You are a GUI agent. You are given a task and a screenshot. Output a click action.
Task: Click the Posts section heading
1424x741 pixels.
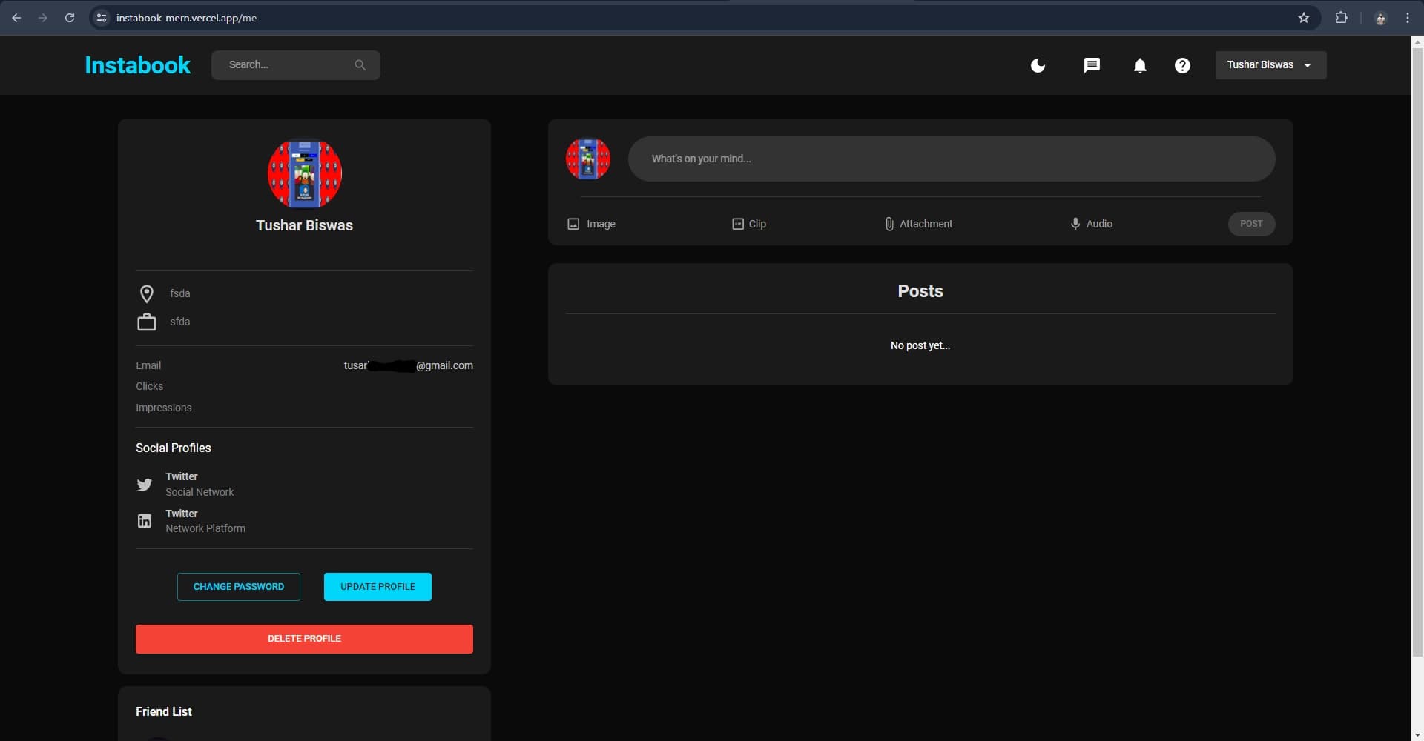920,290
